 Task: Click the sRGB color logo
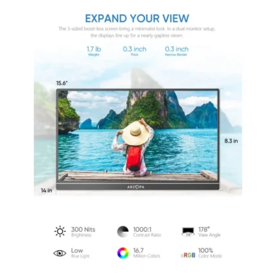188,255
